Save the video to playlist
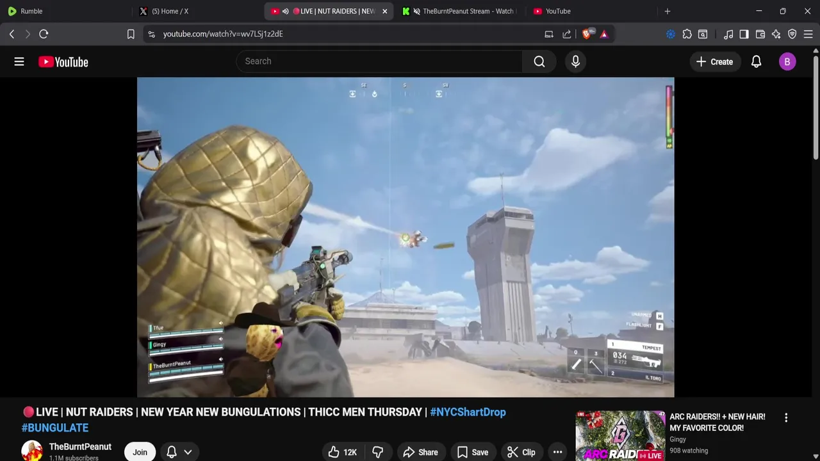 click(473, 452)
